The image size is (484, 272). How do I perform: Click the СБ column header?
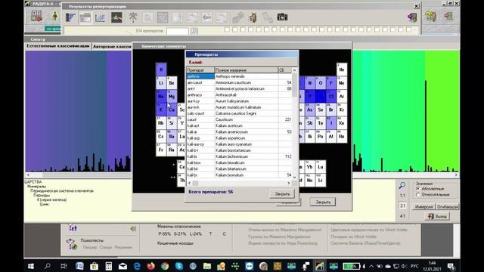coord(284,70)
